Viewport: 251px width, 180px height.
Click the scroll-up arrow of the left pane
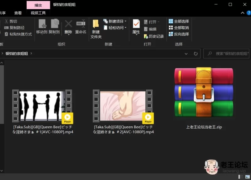[x=2, y=63]
